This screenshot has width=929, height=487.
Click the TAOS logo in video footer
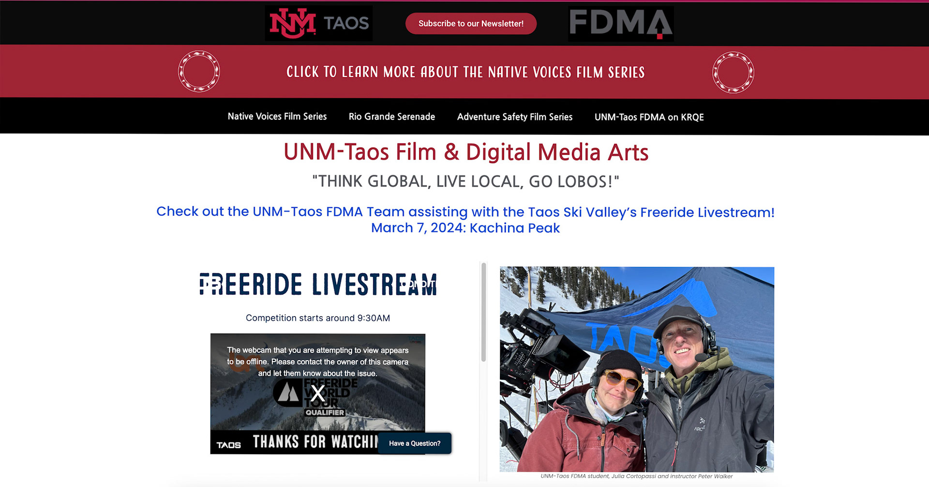click(x=228, y=445)
